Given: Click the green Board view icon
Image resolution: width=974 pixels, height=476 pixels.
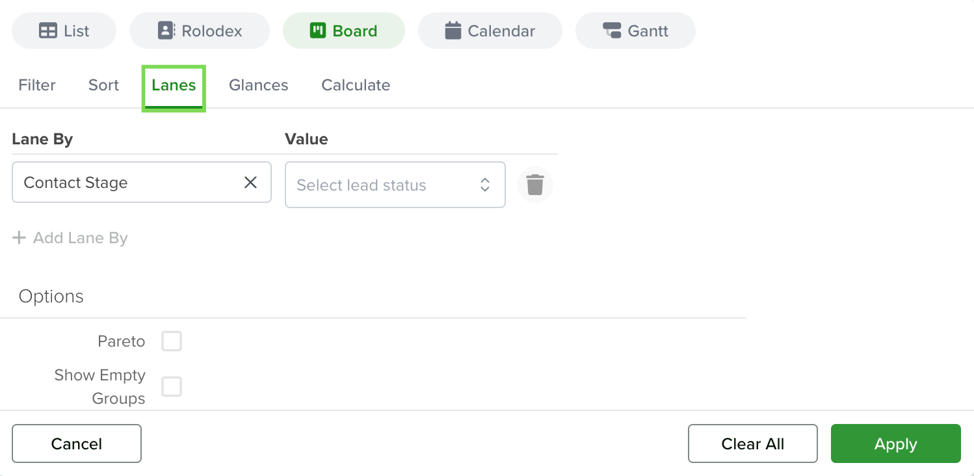Looking at the screenshot, I should click(x=317, y=31).
